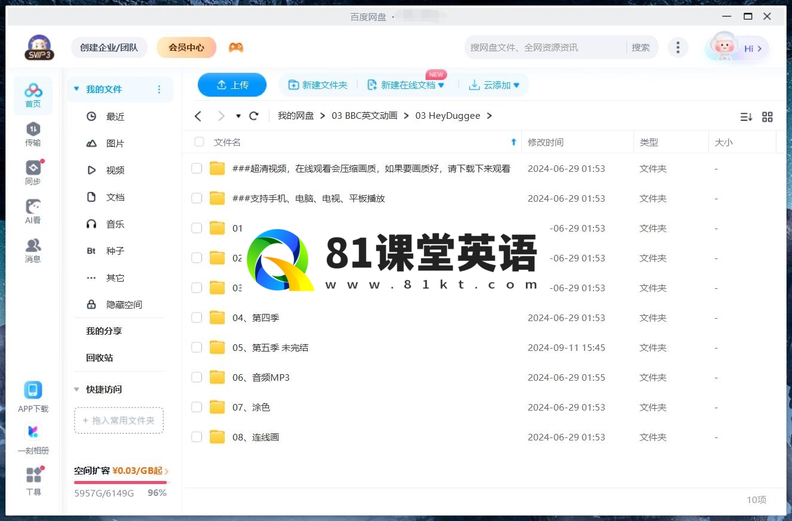The height and width of the screenshot is (521, 792).
Task: Collapse the 快捷访问 section
Action: pyautogui.click(x=77, y=389)
